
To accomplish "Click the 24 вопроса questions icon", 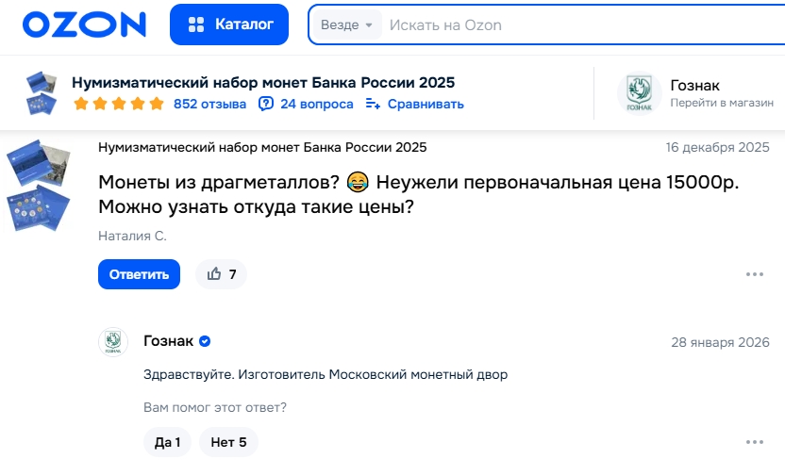I will click(266, 104).
